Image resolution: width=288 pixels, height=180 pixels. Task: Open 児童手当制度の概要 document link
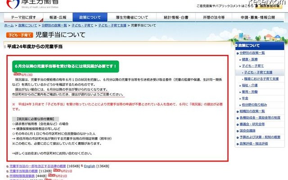pyautogui.click(x=23, y=171)
